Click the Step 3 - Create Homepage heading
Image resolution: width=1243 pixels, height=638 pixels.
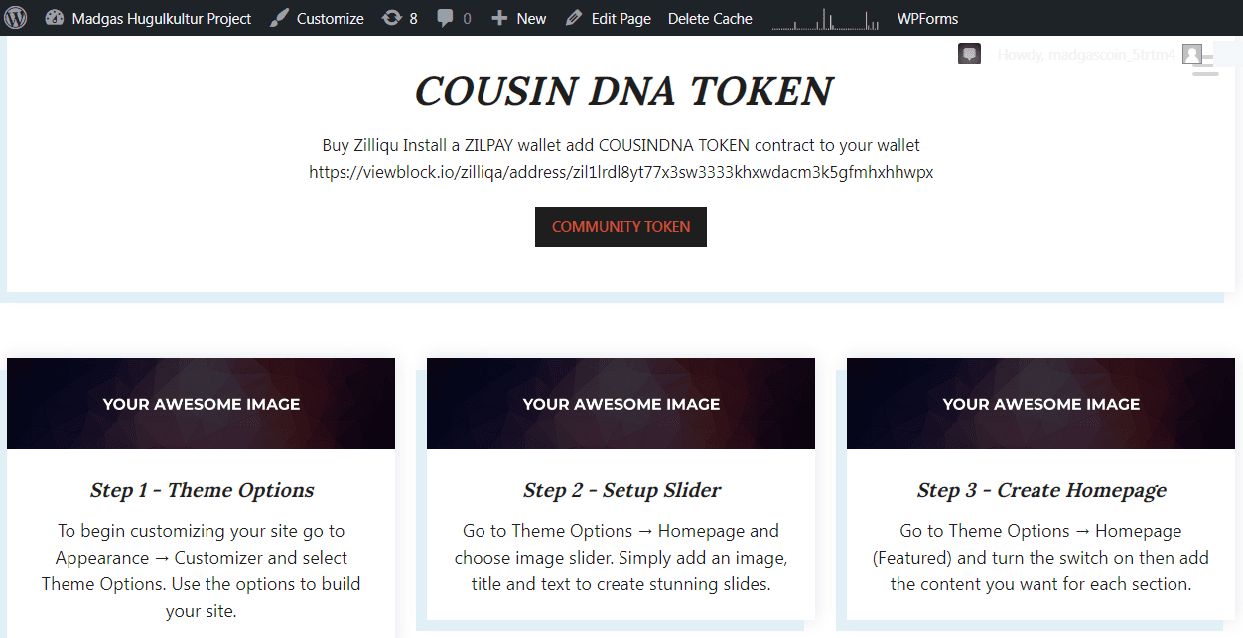[x=1041, y=490]
